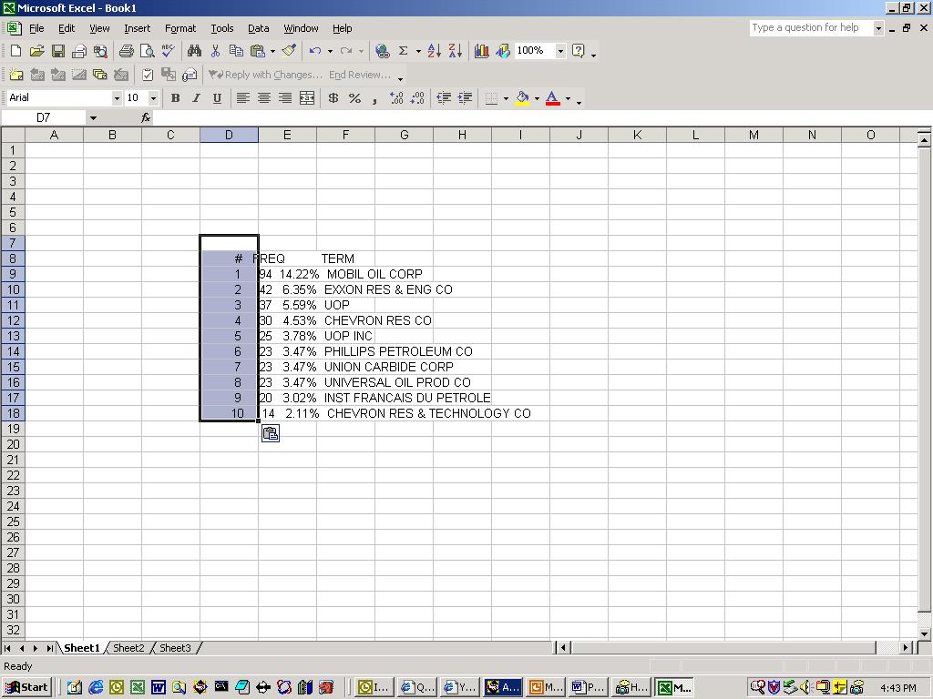The width and height of the screenshot is (933, 699).
Task: Expand the undo history dropdown
Action: click(330, 51)
